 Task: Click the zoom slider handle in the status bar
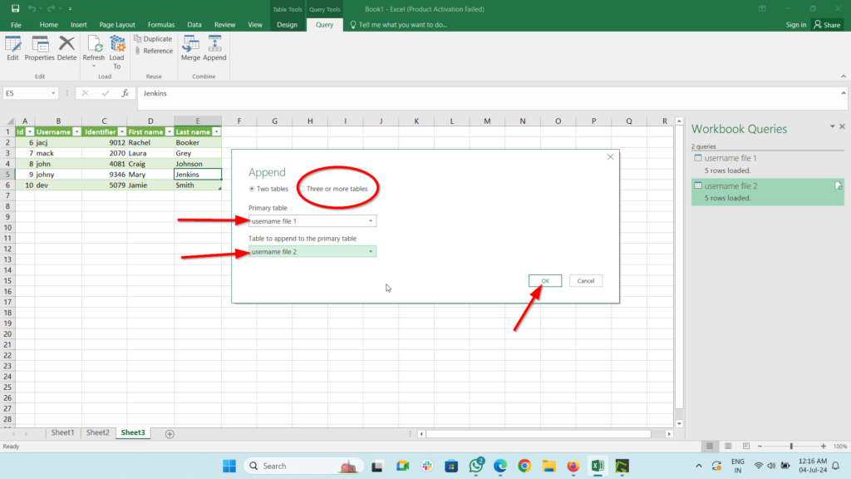pos(791,447)
